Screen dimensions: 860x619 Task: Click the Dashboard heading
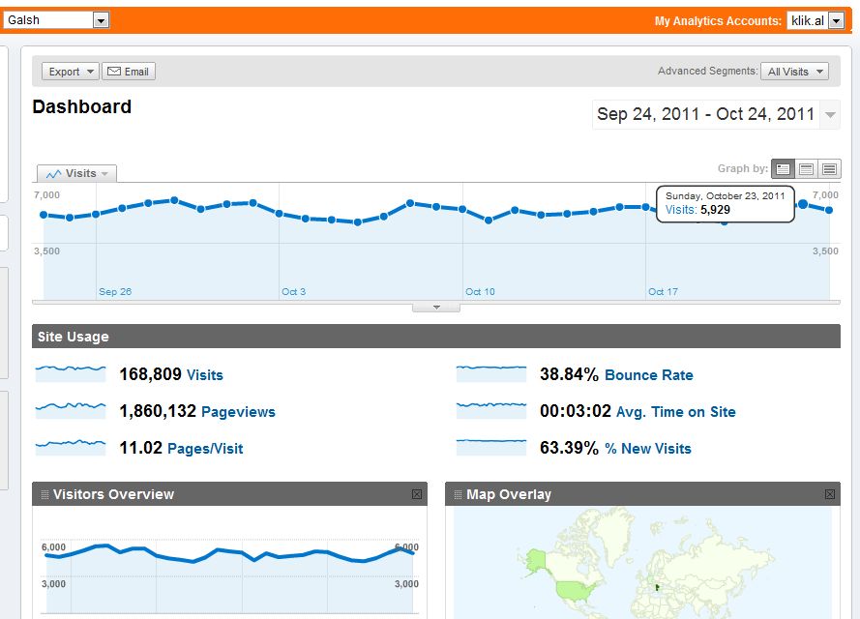(81, 106)
